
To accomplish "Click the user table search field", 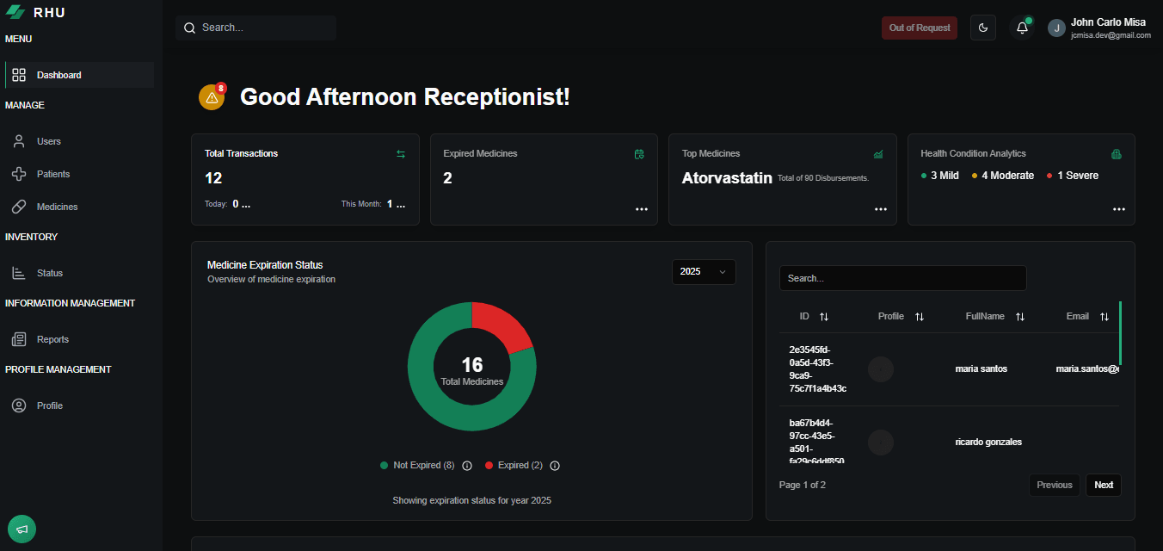I will [903, 278].
